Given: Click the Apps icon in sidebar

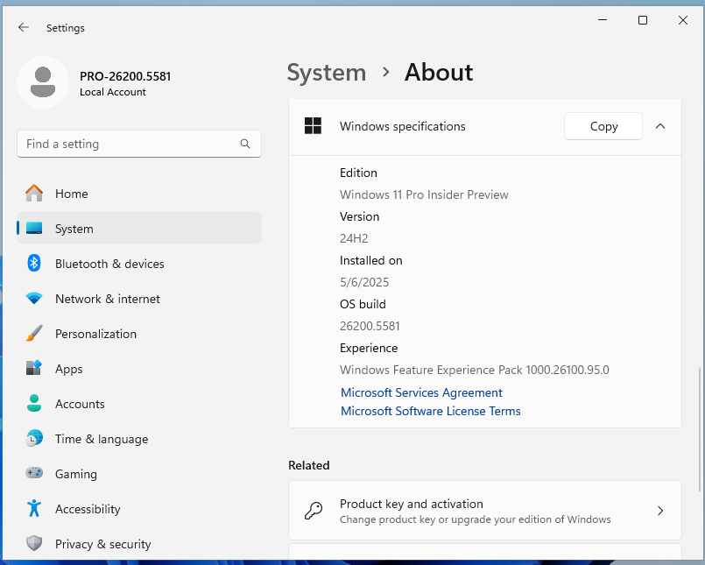Looking at the screenshot, I should (34, 368).
